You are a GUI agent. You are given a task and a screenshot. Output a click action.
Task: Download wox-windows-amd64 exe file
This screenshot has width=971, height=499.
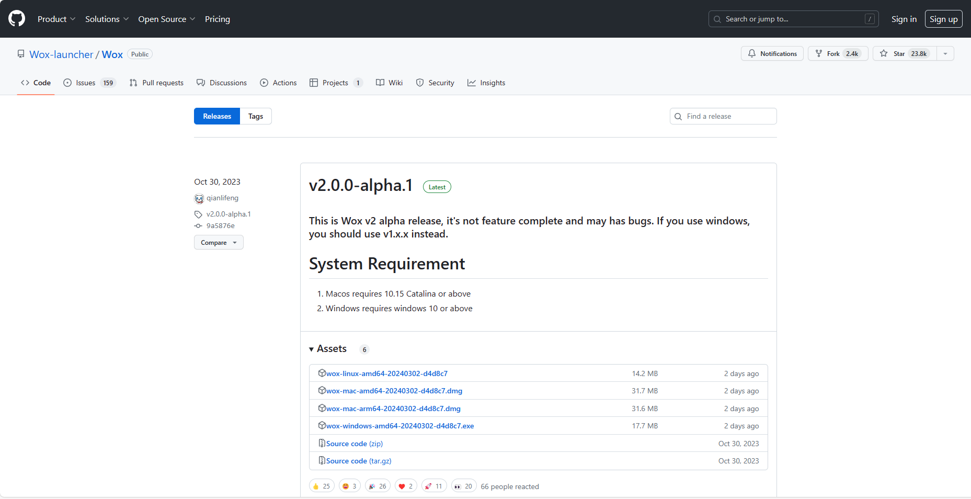tap(400, 426)
